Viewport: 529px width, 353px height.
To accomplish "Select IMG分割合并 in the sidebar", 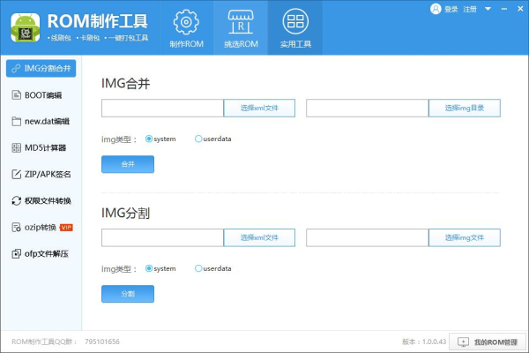I will (41, 69).
